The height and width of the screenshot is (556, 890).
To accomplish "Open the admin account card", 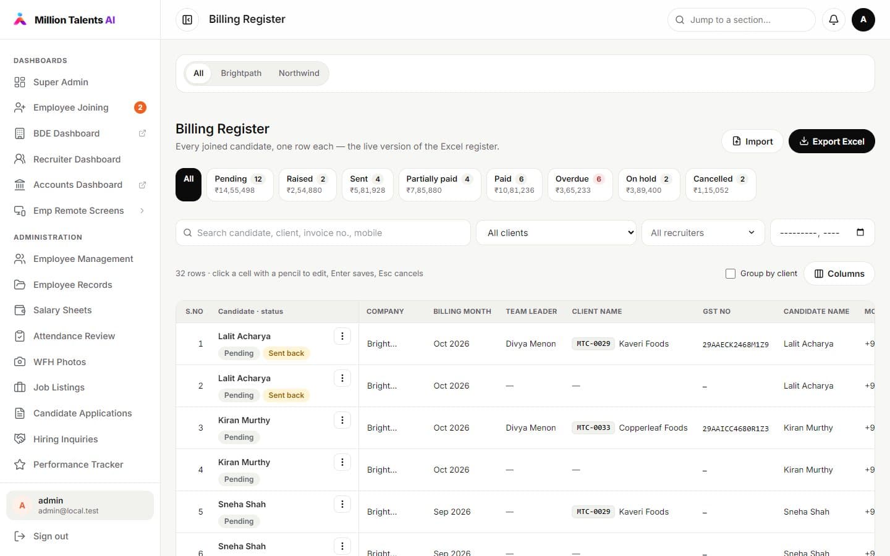I will pyautogui.click(x=80, y=505).
